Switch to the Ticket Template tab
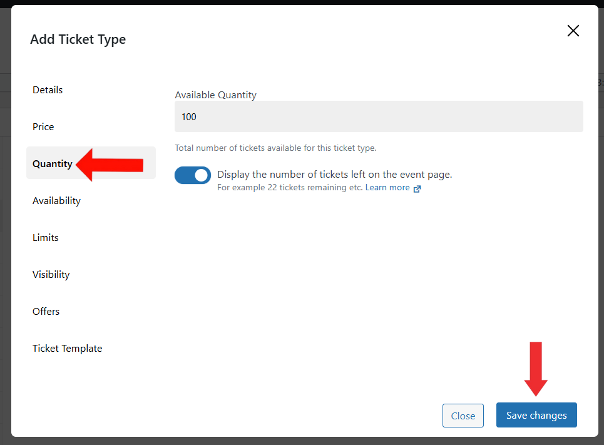604x445 pixels. (x=68, y=348)
